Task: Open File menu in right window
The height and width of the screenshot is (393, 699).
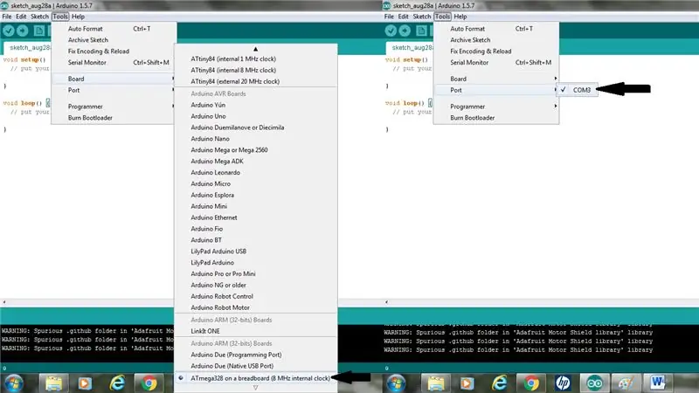Action: tap(389, 17)
